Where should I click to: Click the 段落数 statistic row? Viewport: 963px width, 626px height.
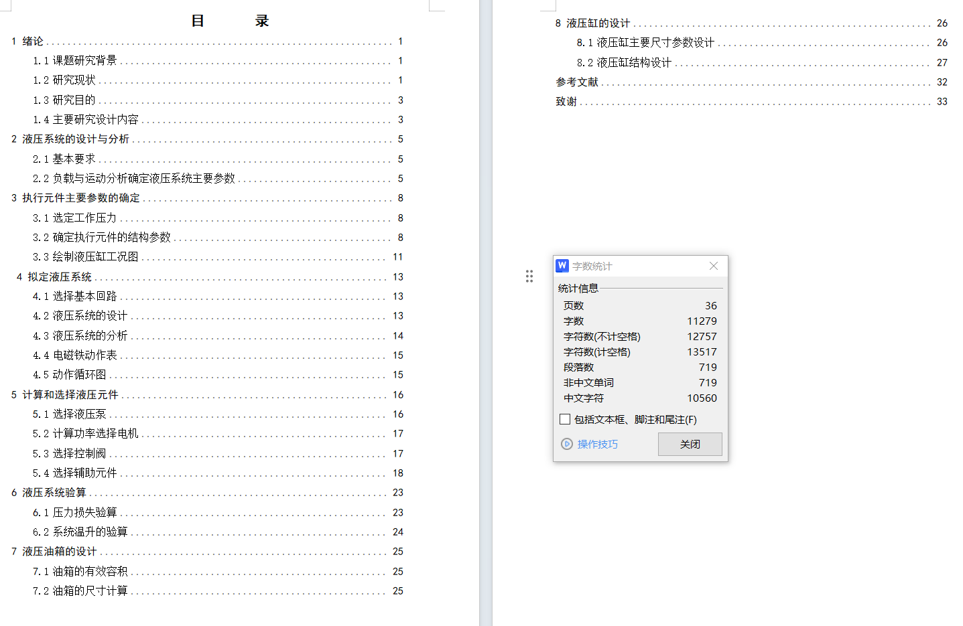point(640,367)
